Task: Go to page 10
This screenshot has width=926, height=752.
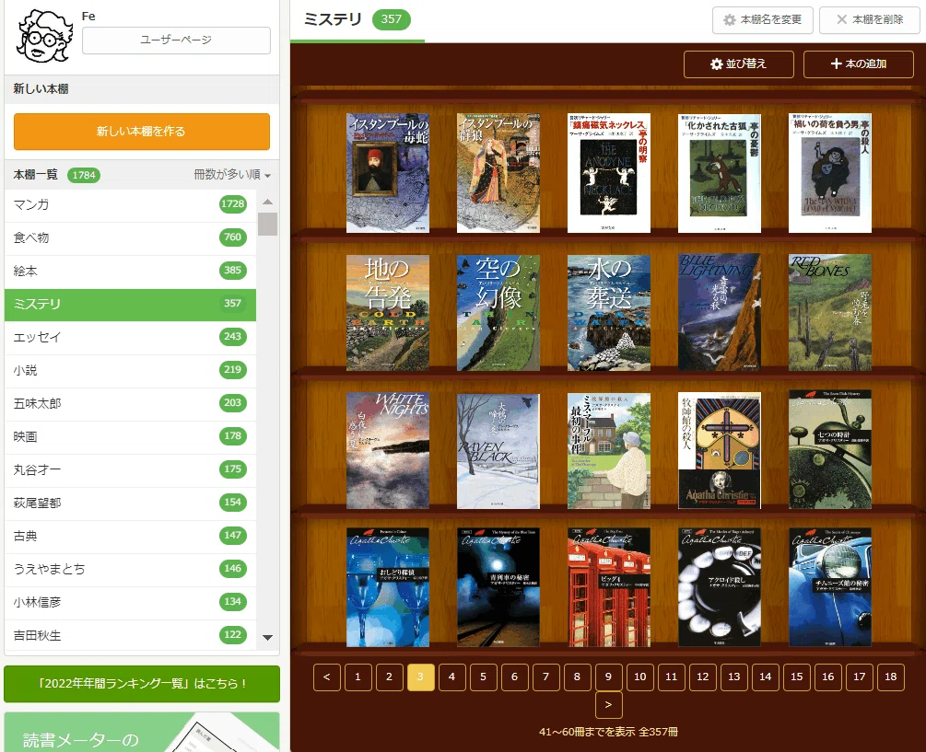Action: [x=640, y=677]
